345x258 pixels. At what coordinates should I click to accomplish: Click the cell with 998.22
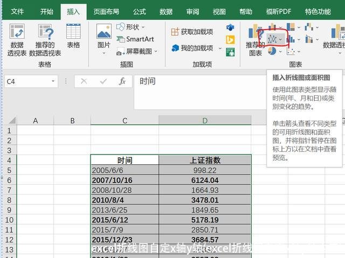tap(205, 170)
